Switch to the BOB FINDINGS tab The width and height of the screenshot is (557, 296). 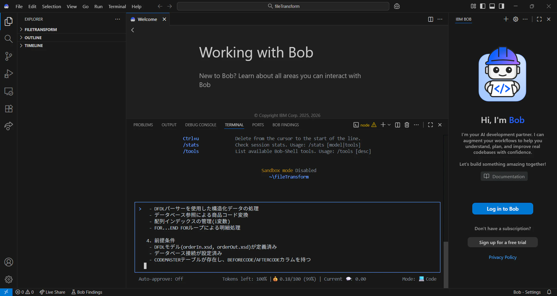[285, 125]
